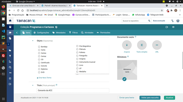
Task: Open the Filtros tab
Action: coord(73,33)
